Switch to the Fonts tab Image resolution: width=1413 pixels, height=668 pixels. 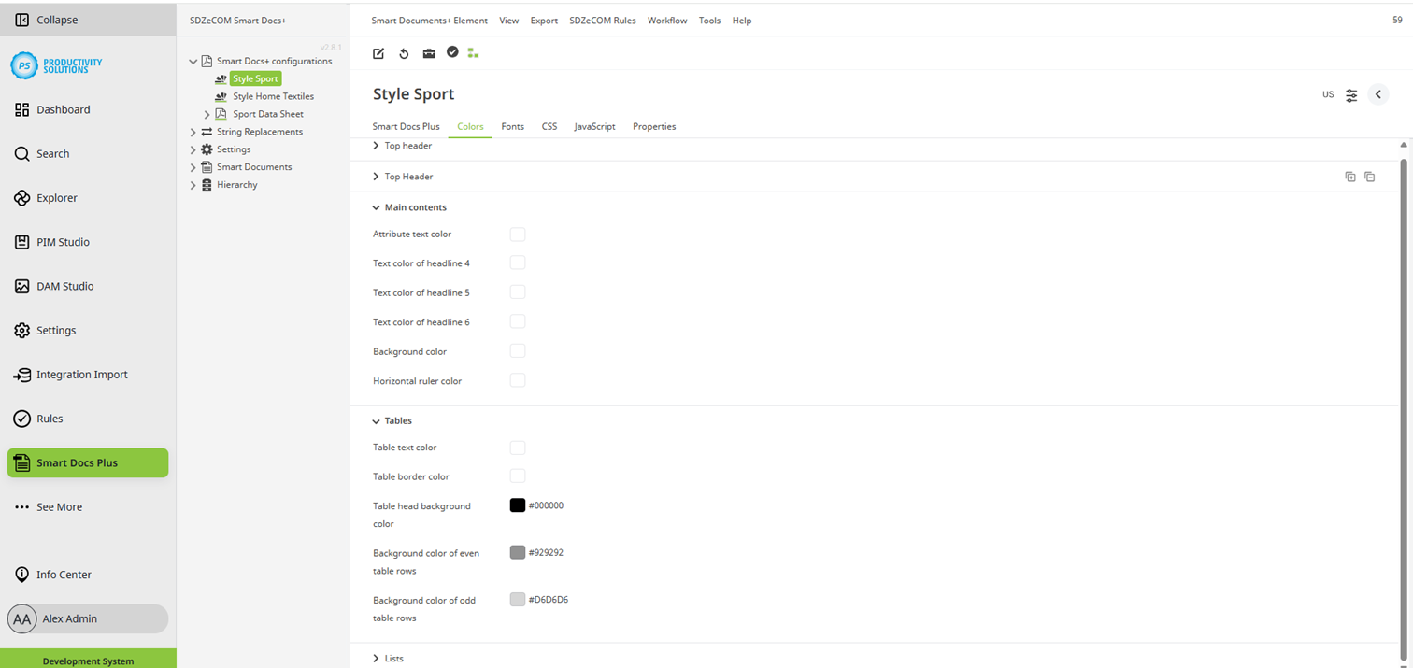pyautogui.click(x=512, y=126)
